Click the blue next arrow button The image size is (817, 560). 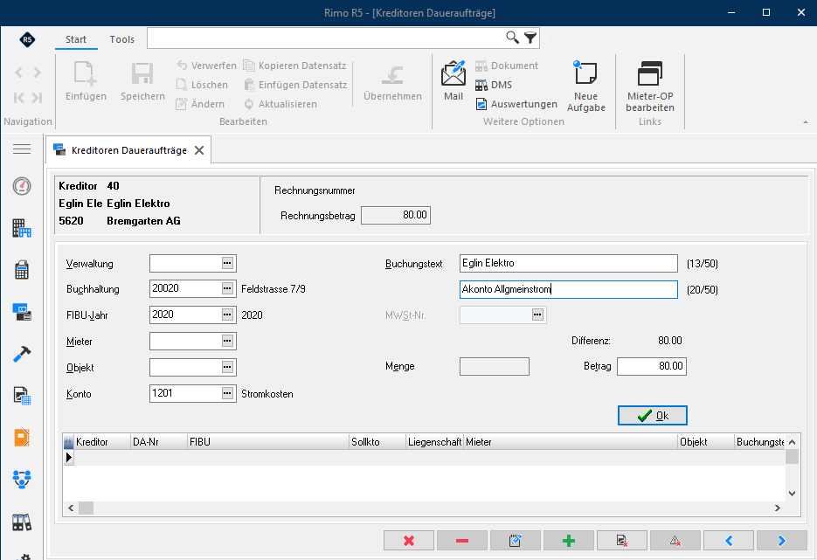pyautogui.click(x=781, y=541)
